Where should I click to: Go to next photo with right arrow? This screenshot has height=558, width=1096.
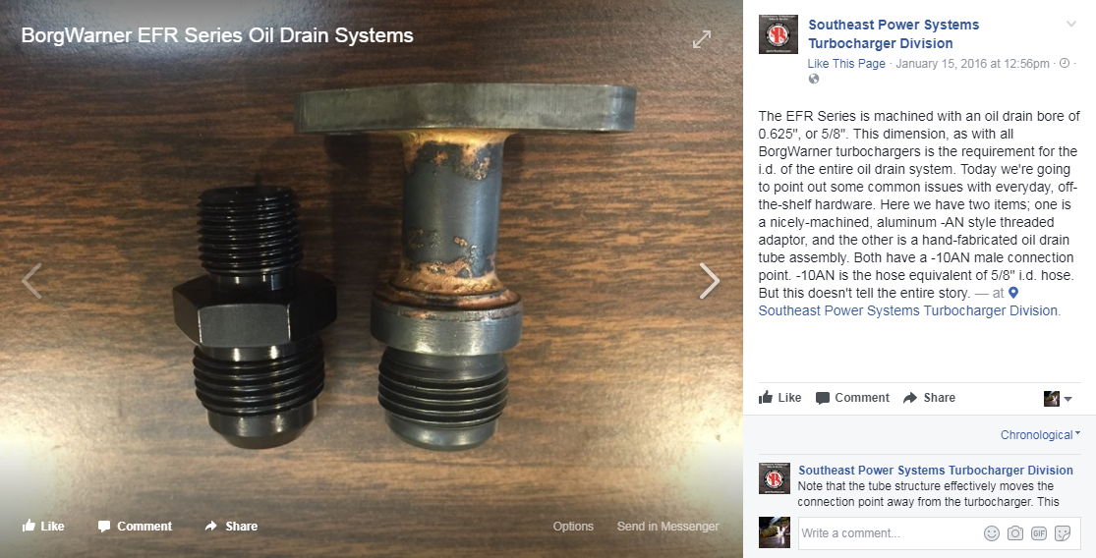click(710, 281)
